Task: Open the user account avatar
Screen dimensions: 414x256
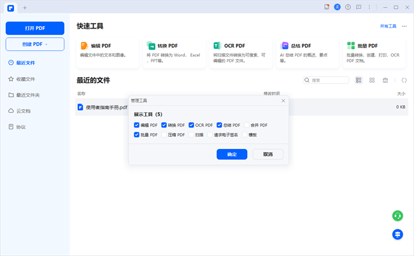Action: (x=337, y=7)
